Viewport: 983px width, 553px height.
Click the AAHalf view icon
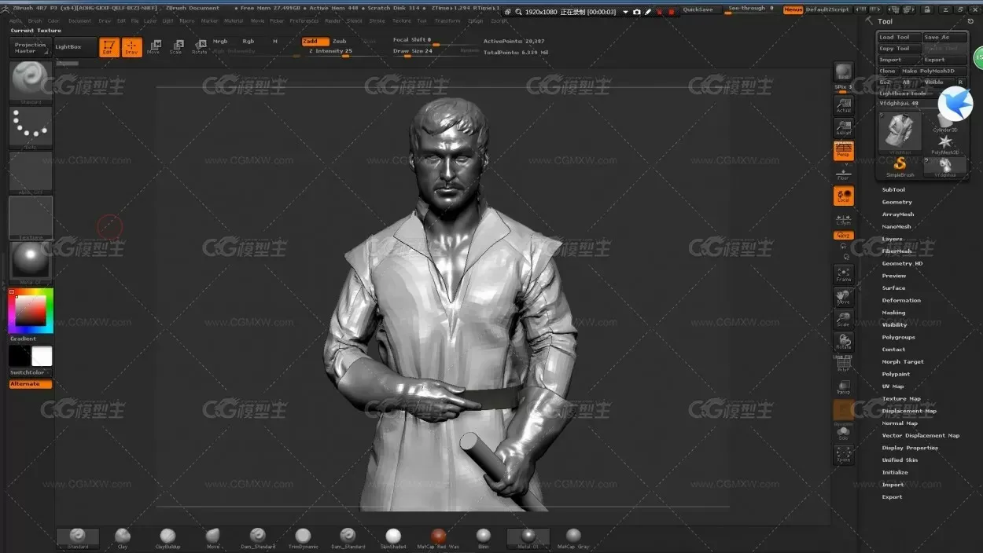pyautogui.click(x=843, y=127)
